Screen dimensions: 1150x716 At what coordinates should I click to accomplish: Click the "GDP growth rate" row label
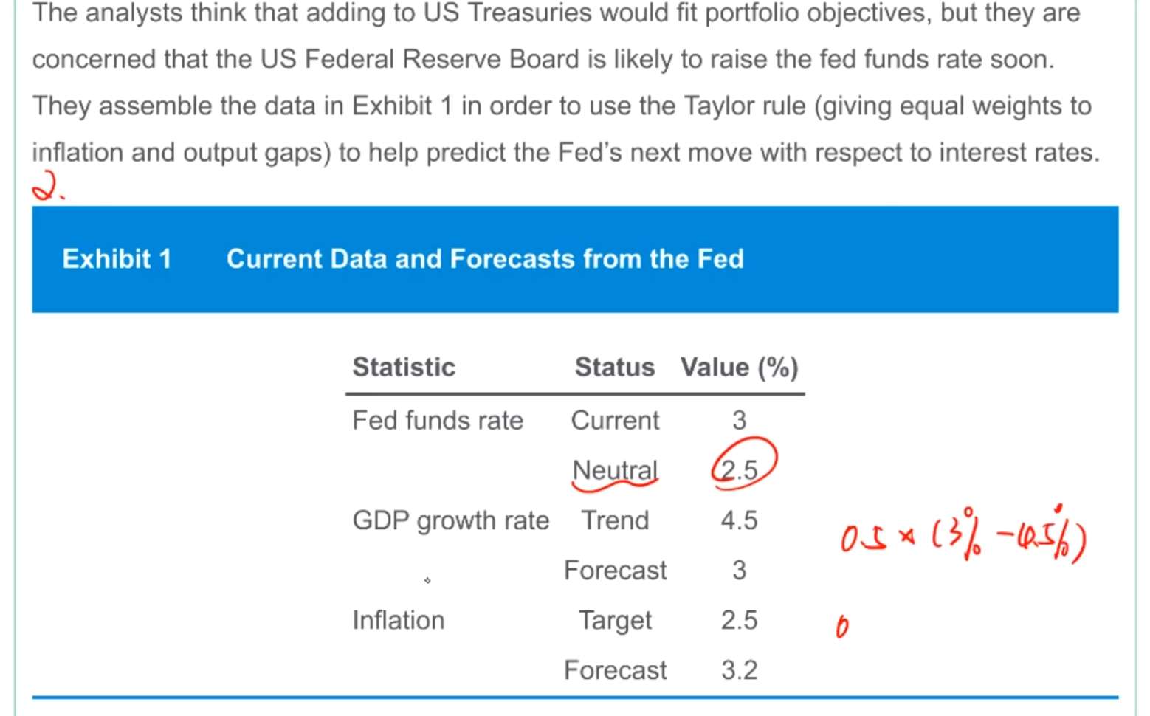[x=450, y=520]
